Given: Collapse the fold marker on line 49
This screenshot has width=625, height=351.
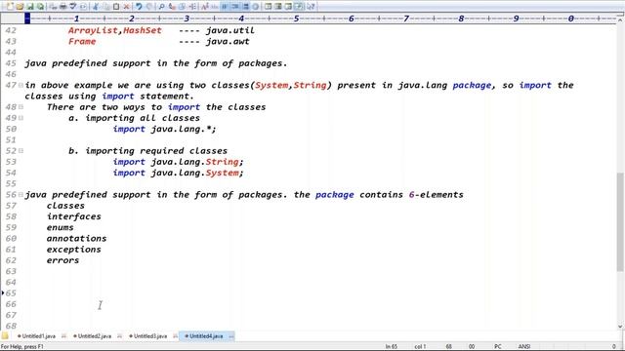Looking at the screenshot, I should 21,118.
